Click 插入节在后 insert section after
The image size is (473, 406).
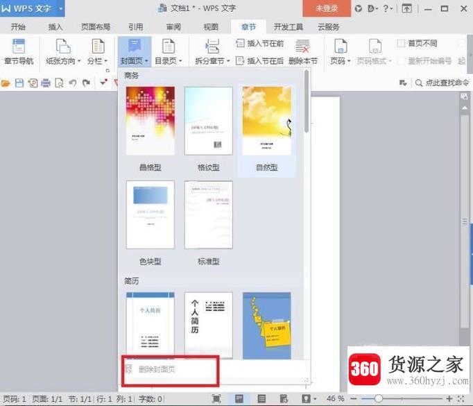click(259, 61)
